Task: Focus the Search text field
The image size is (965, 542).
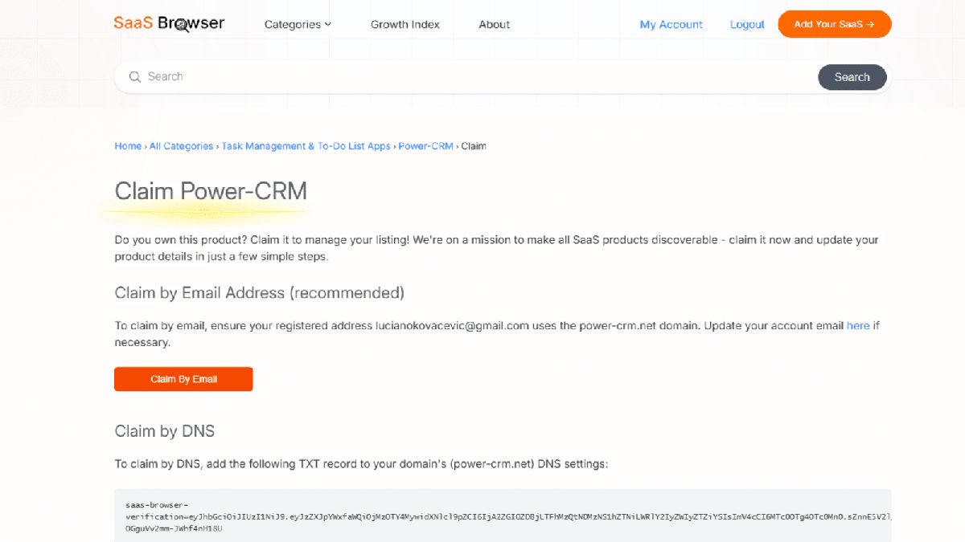Action: tap(474, 77)
